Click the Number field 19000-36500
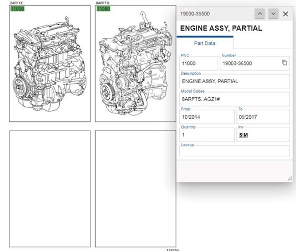Image resolution: width=296 pixels, height=251 pixels. [x=255, y=63]
